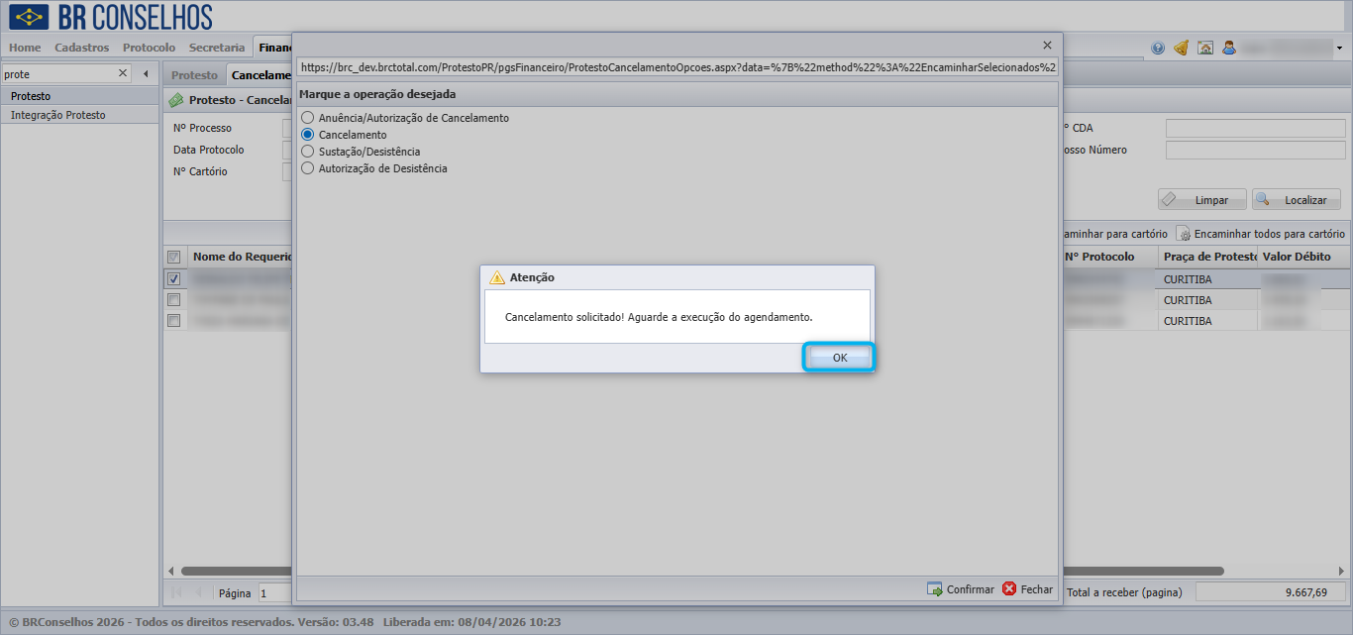Select Anuência/Autorização de Cancelamento option
Image resolution: width=1353 pixels, height=635 pixels.
pos(307,118)
